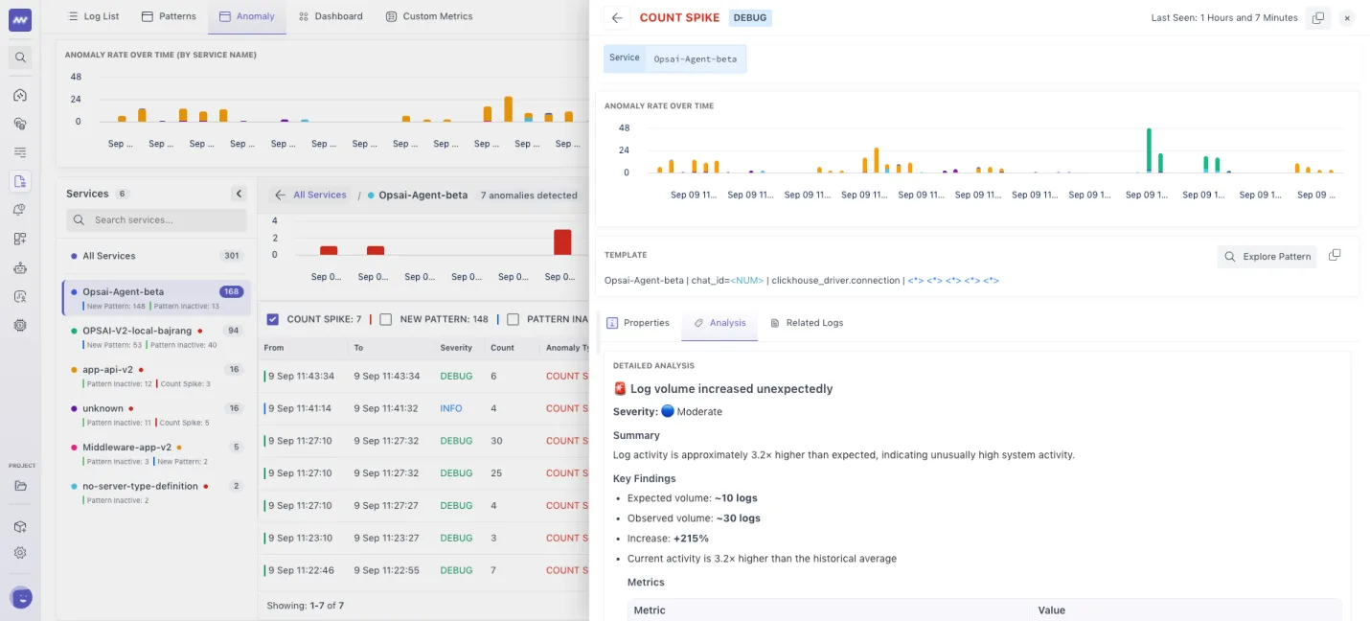Open the cube package icon in sidebar
Viewport: 1370px width, 621px height.
coord(20,526)
